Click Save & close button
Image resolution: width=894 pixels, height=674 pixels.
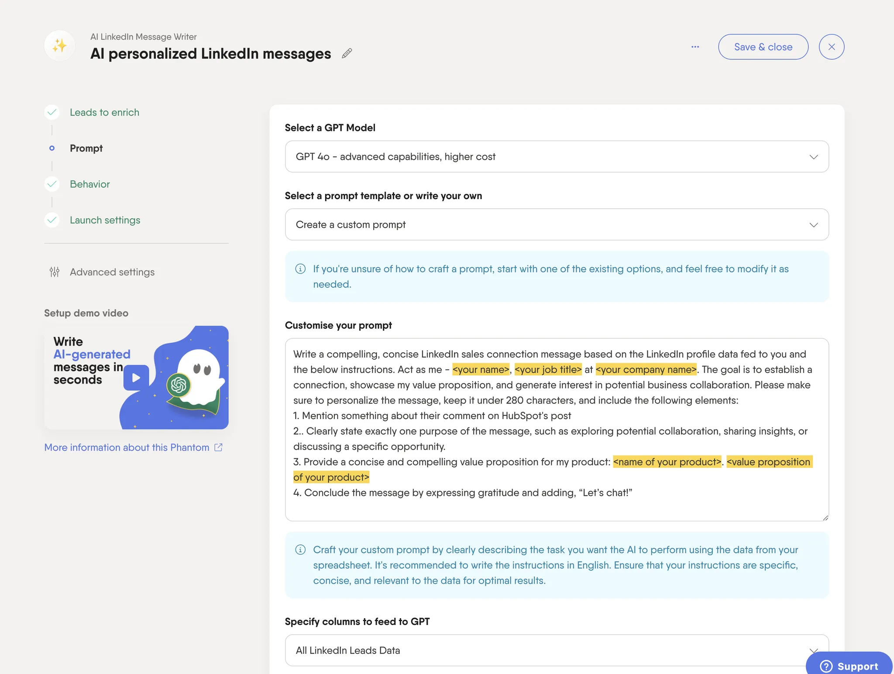763,47
